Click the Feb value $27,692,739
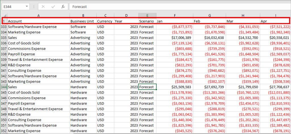Viewport: 291px width, 134px height. (x=209, y=87)
